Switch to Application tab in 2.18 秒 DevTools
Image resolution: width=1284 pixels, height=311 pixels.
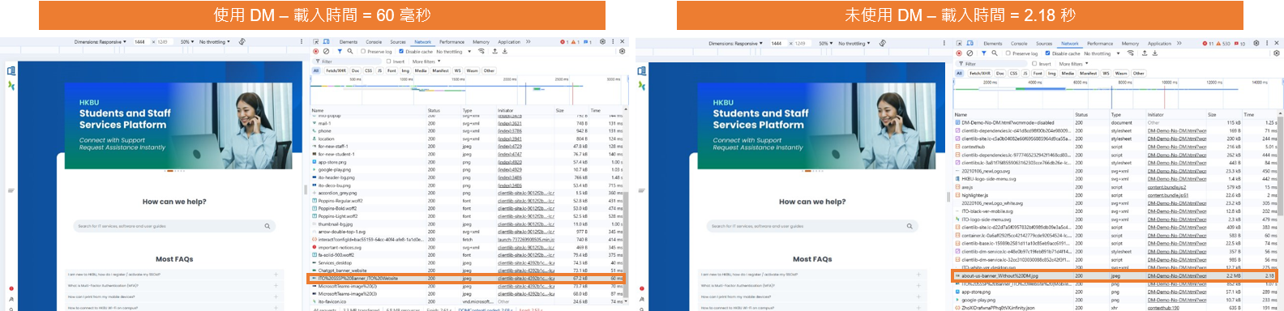click(x=1159, y=44)
